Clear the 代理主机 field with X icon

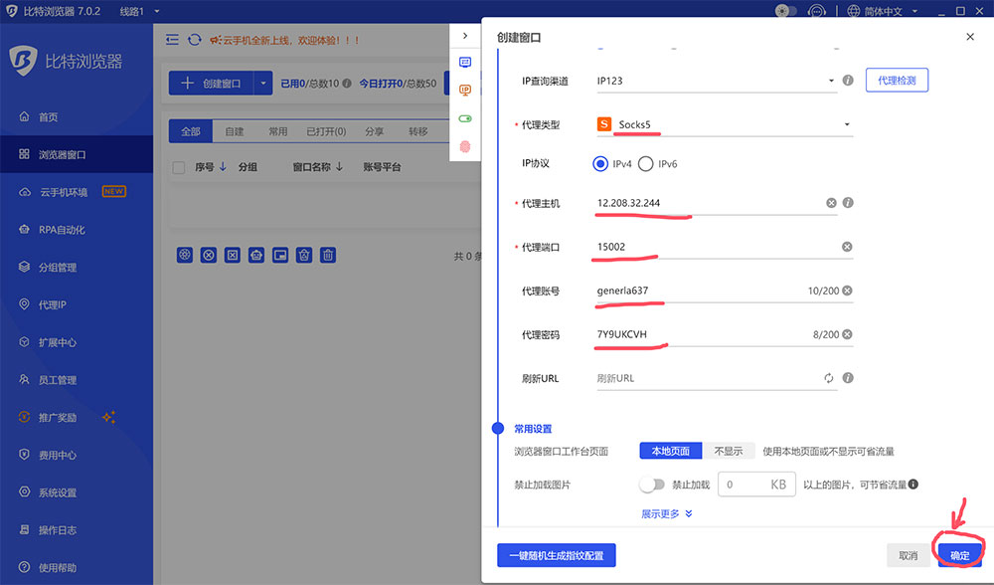click(x=831, y=203)
